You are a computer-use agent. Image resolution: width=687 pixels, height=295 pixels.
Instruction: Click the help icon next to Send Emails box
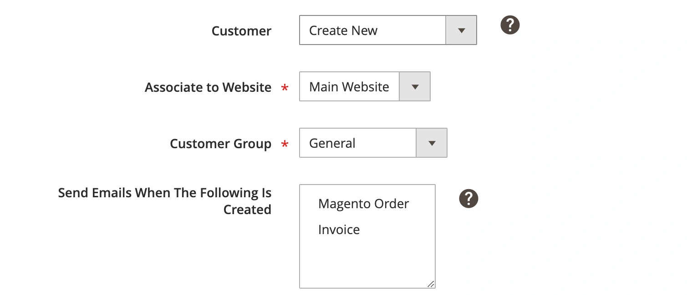pyautogui.click(x=468, y=198)
